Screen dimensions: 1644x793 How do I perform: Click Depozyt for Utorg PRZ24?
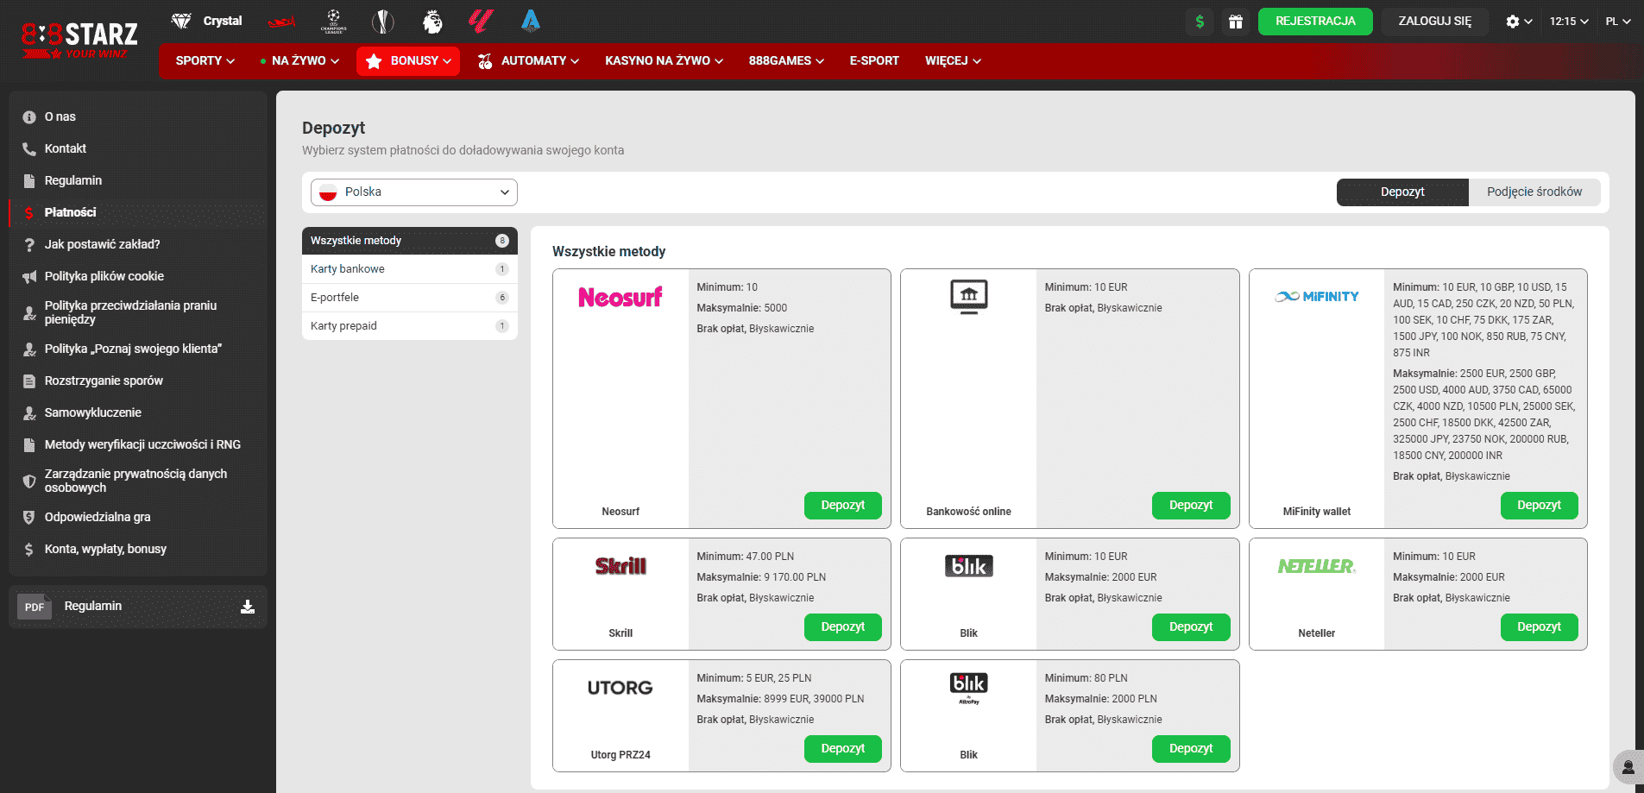pyautogui.click(x=843, y=749)
